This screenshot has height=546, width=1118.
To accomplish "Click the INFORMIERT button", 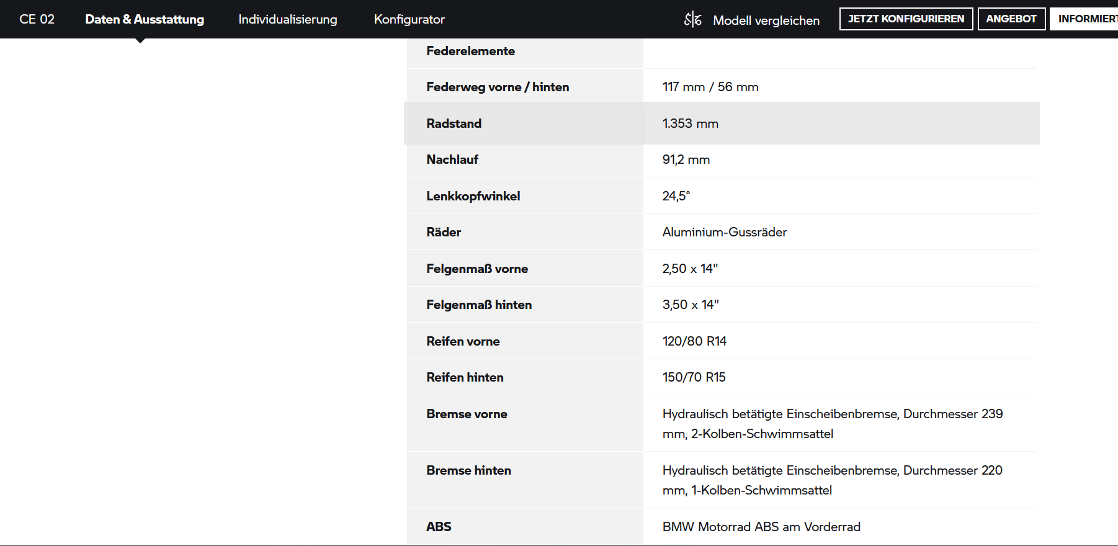I will pyautogui.click(x=1086, y=19).
